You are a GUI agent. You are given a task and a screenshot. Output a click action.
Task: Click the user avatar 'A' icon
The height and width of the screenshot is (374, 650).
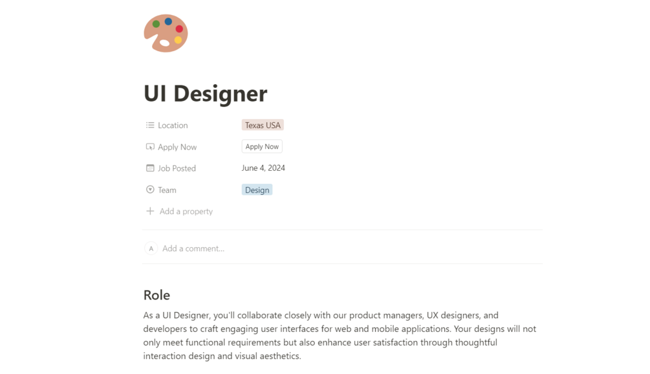(151, 248)
